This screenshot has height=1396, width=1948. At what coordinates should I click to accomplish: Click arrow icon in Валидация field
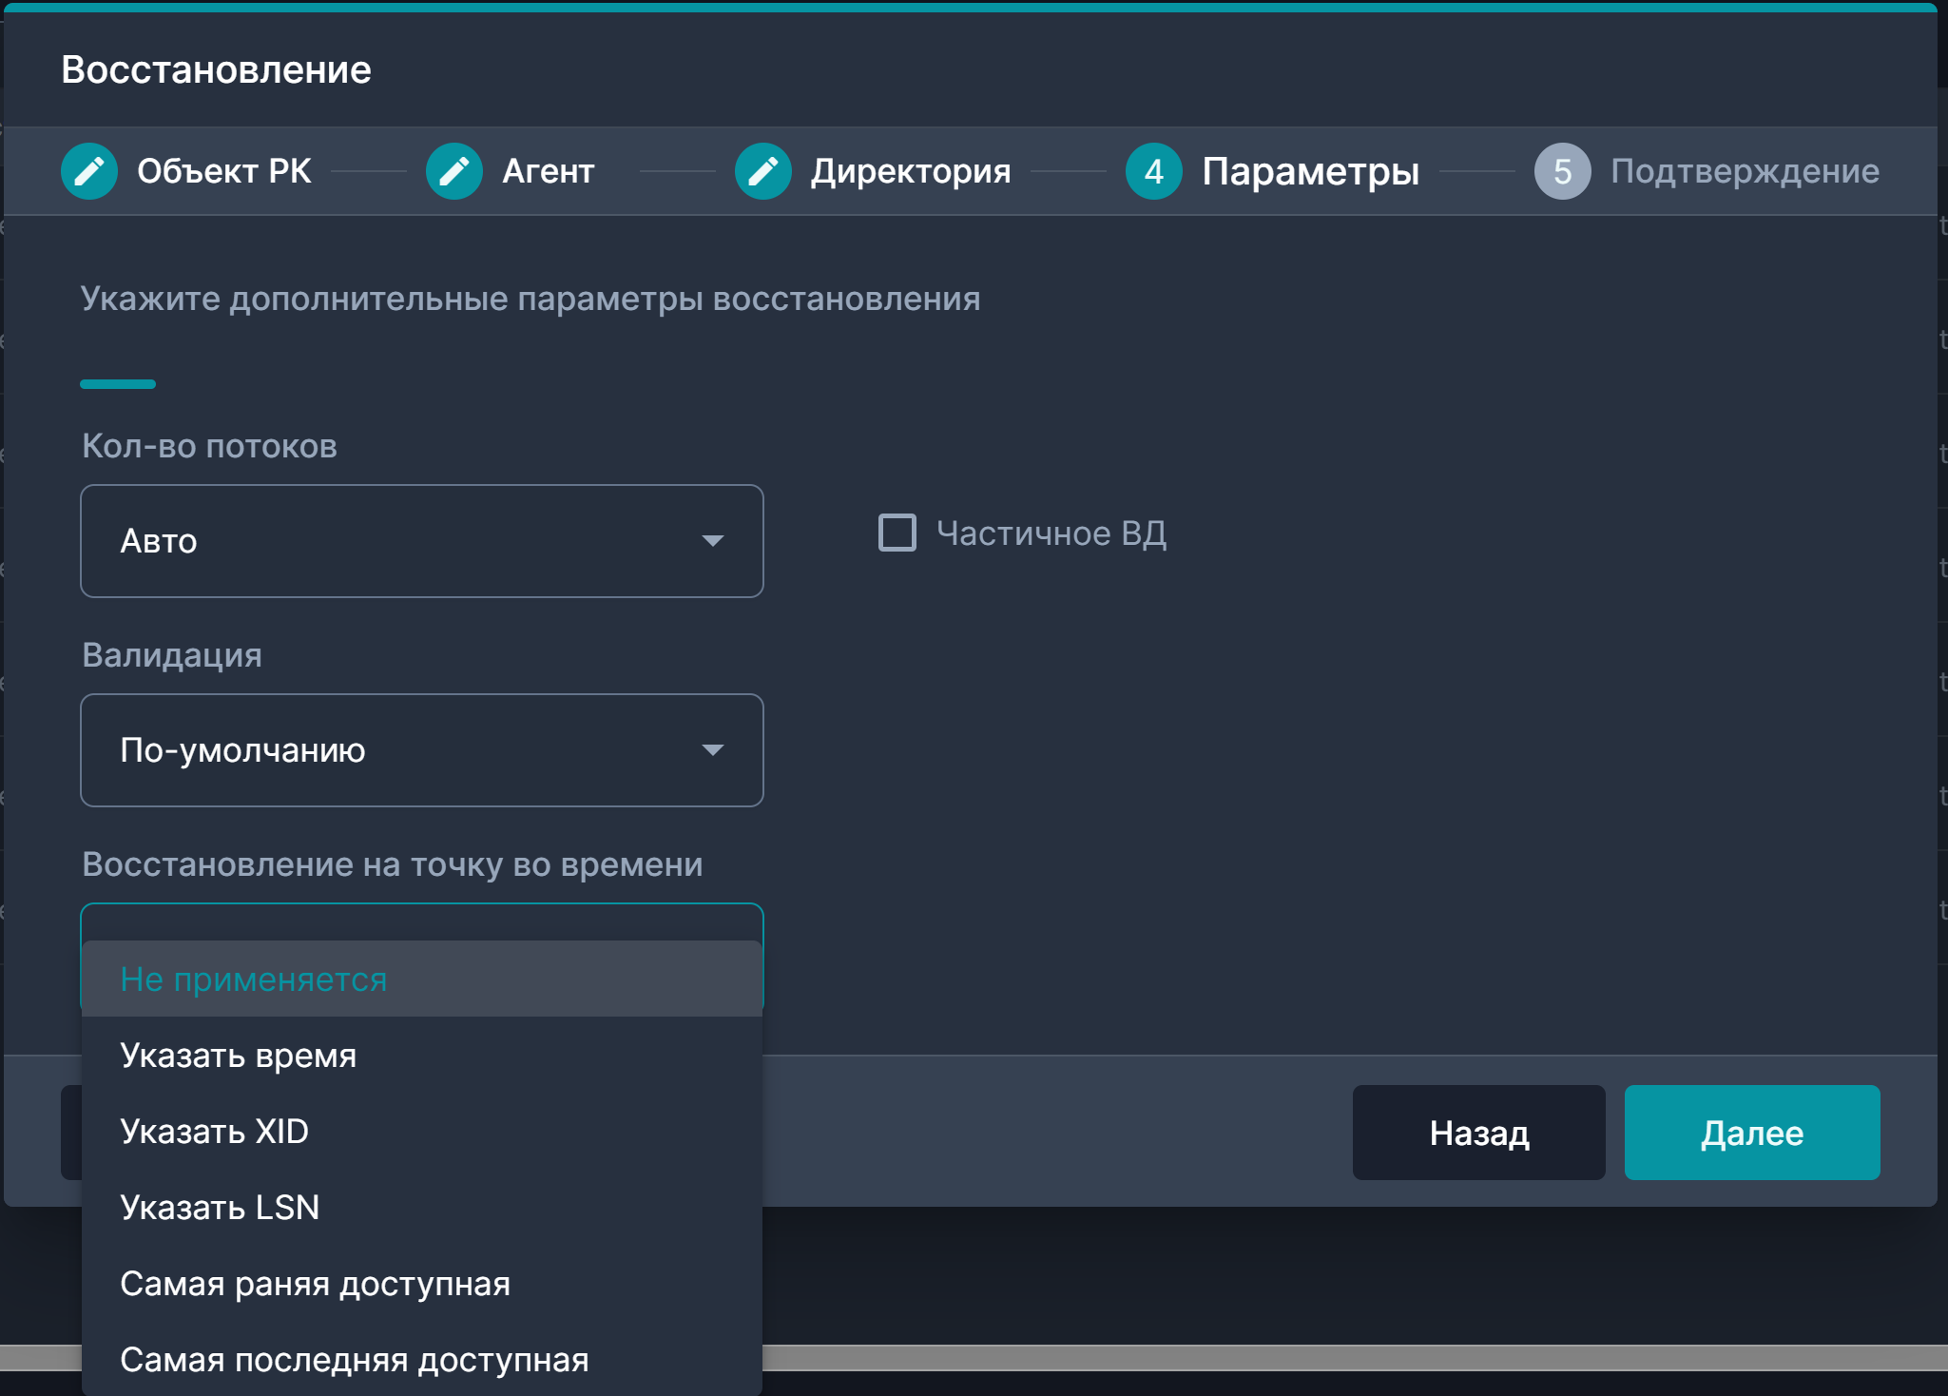pyautogui.click(x=712, y=750)
